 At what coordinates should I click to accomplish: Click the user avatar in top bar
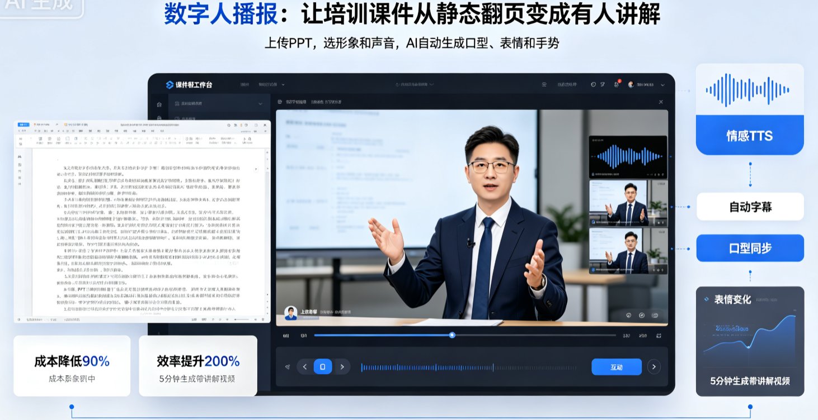(x=631, y=85)
